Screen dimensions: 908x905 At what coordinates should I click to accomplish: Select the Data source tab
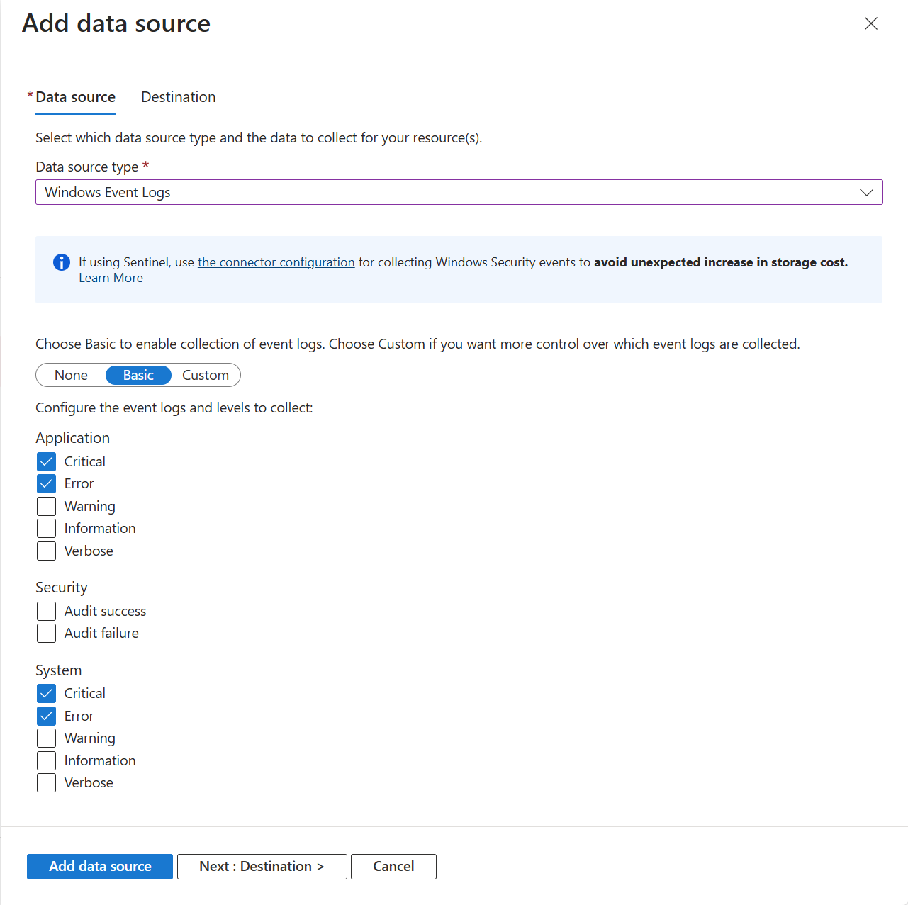click(x=75, y=97)
